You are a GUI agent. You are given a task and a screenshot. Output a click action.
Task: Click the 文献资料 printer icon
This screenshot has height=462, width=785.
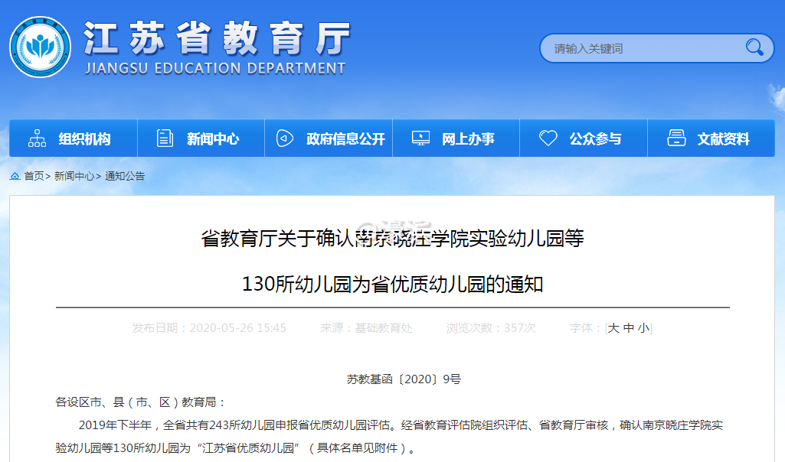676,138
